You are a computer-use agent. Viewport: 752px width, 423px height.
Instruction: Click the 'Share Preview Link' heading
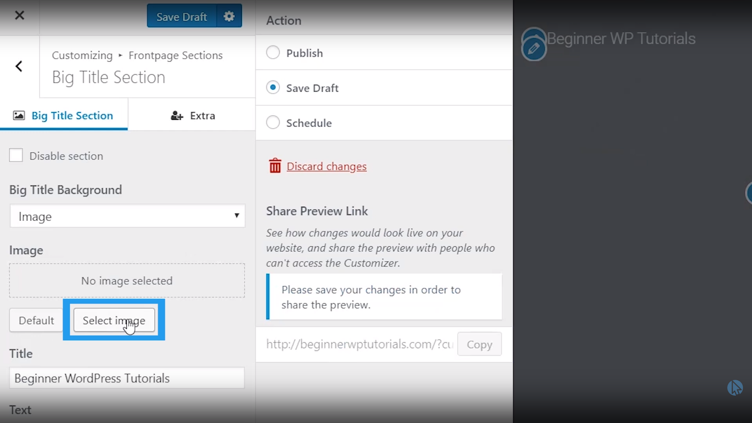317,211
